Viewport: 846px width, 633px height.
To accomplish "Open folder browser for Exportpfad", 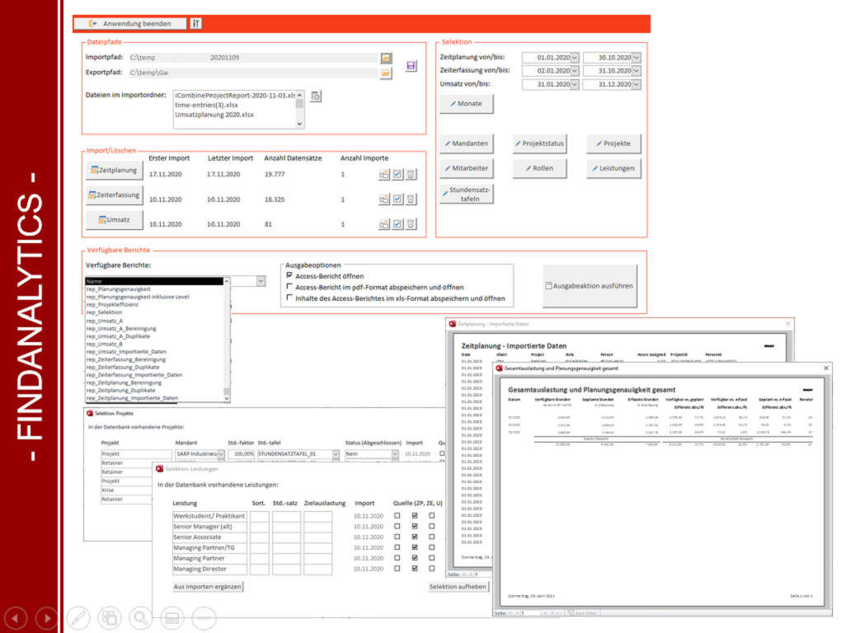I will coord(386,73).
